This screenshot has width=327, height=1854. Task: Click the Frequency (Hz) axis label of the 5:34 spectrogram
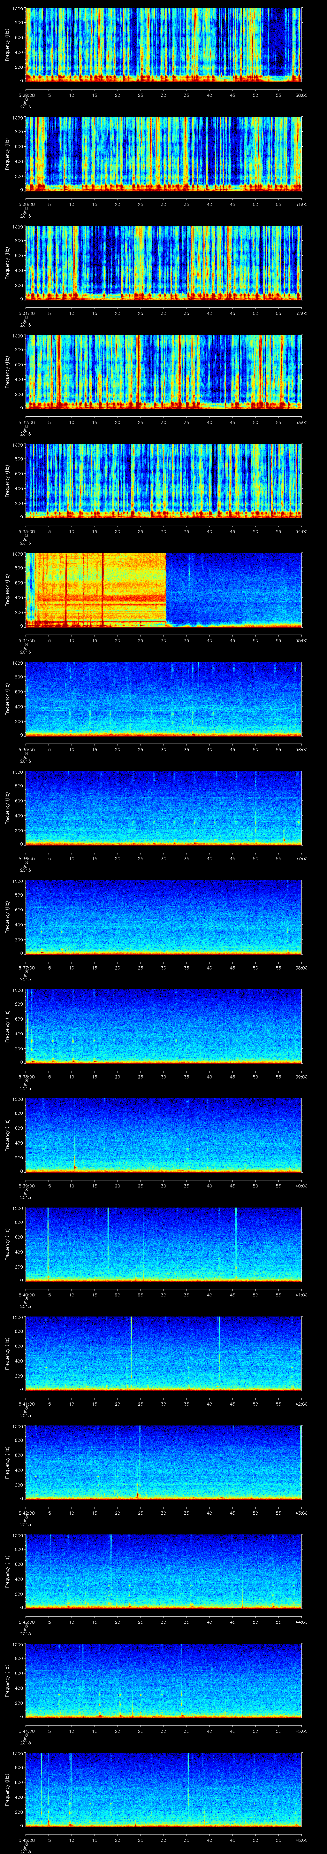[x=7, y=590]
